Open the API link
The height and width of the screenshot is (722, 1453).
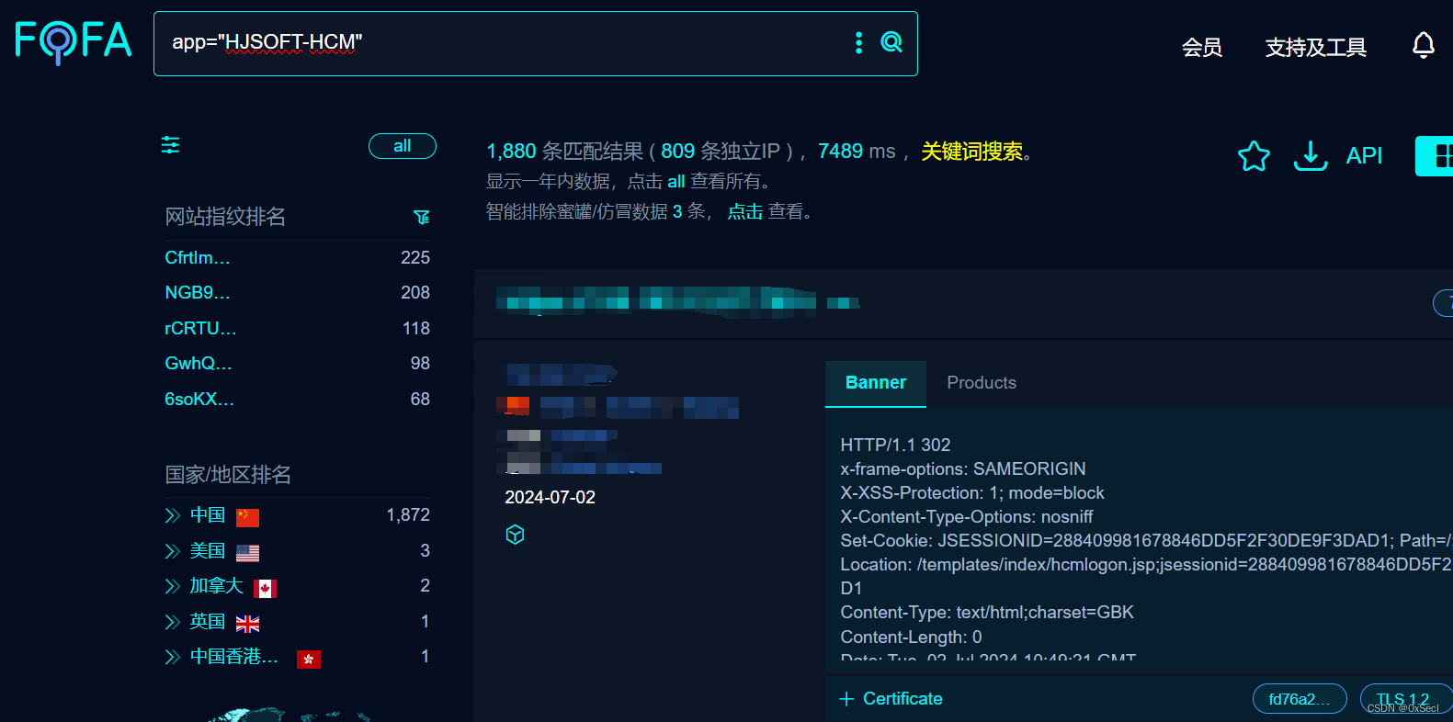pos(1364,155)
